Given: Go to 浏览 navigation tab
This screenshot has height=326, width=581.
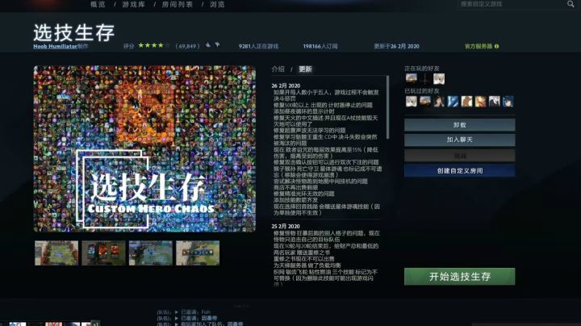Looking at the screenshot, I should point(217,5).
